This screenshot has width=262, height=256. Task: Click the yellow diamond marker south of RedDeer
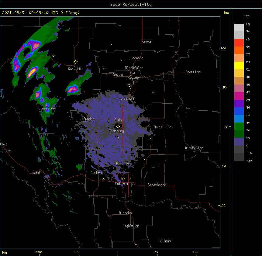[129, 85]
